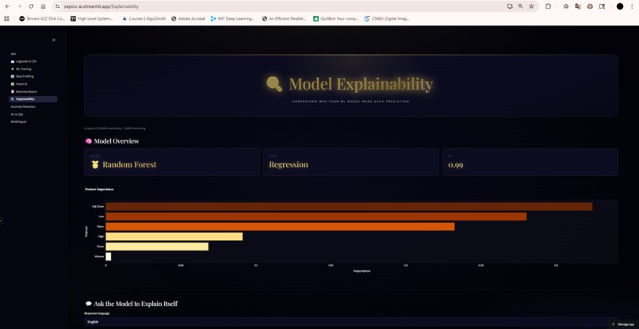Screen dimensions: 639x329
Task: Click the High feature importance bar
Action: [x=174, y=236]
